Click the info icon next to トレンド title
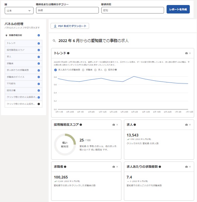The image size is (197, 202). (68, 53)
